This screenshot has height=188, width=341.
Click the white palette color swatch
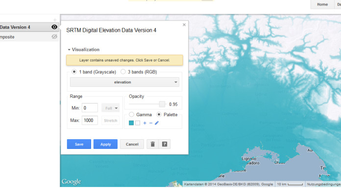(x=138, y=123)
